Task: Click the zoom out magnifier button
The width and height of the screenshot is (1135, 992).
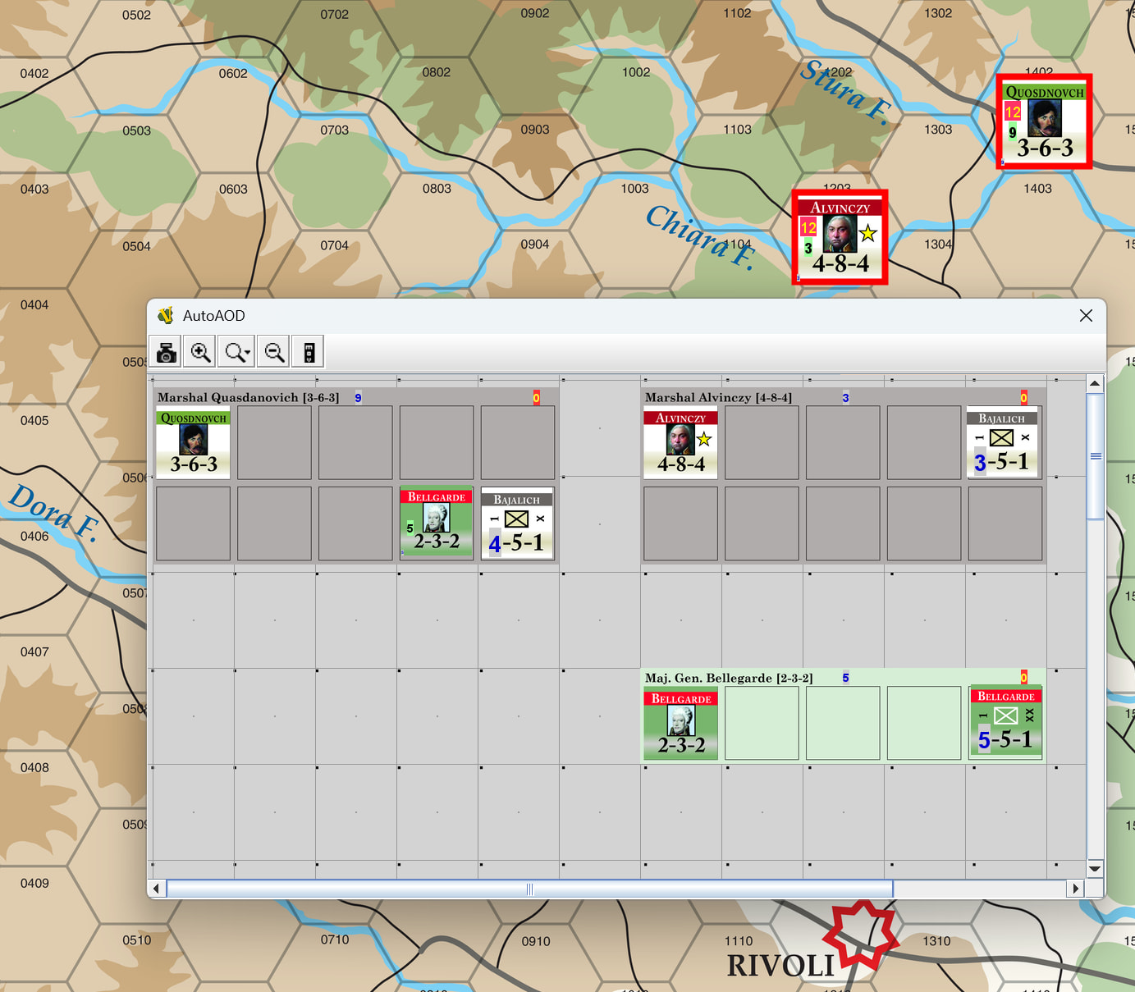Action: (275, 352)
